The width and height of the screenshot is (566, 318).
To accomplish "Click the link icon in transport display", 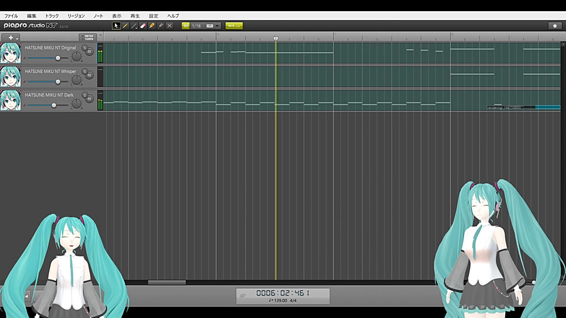I will click(x=242, y=296).
